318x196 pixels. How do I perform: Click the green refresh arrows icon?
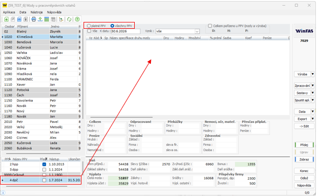[x=69, y=19]
